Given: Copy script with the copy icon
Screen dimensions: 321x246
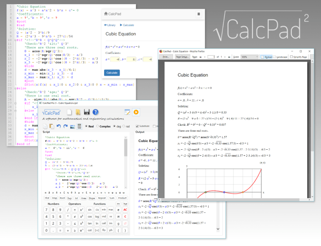Looking at the screenshot, I should pyautogui.click(x=45, y=127).
